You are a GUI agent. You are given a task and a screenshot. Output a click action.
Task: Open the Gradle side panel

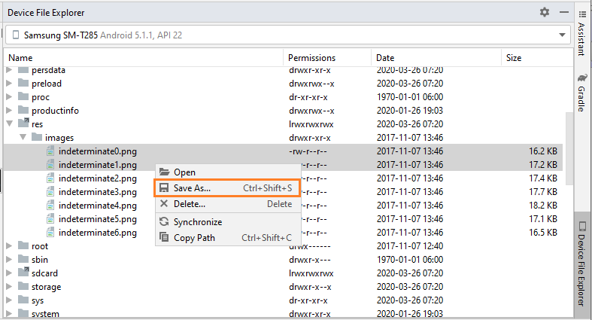click(x=581, y=93)
